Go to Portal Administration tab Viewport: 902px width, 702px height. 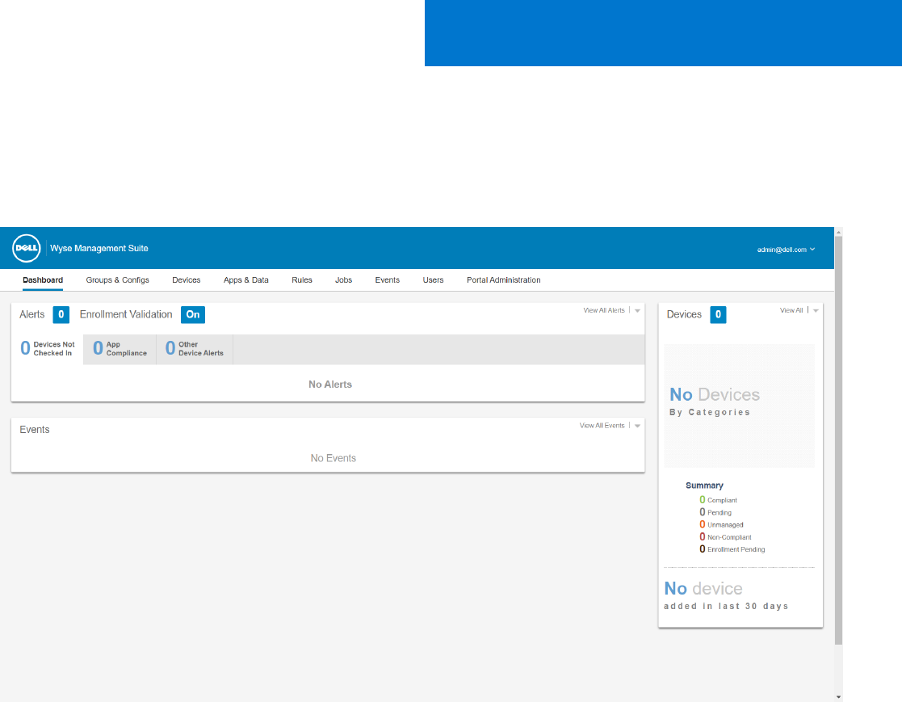coord(503,280)
